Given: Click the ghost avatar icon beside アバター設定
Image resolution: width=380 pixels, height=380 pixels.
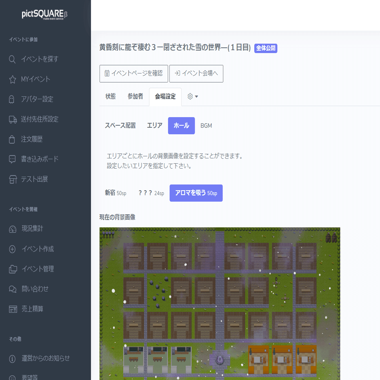Looking at the screenshot, I should [11, 99].
